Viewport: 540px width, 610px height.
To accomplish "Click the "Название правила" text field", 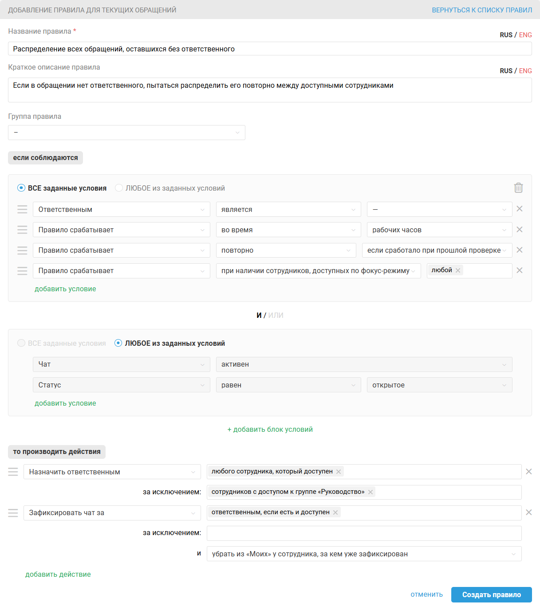I will coord(270,49).
